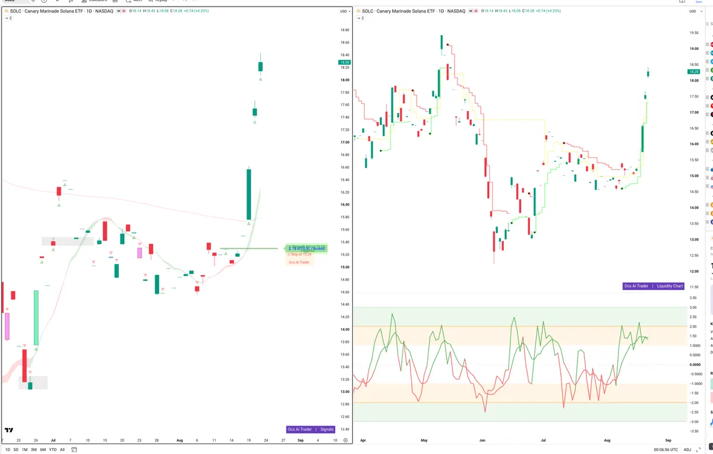
Task: Select the Stop at 15.29 order label
Action: [x=300, y=254]
